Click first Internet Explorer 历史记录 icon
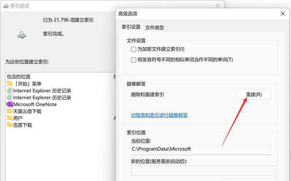 (x=10, y=90)
